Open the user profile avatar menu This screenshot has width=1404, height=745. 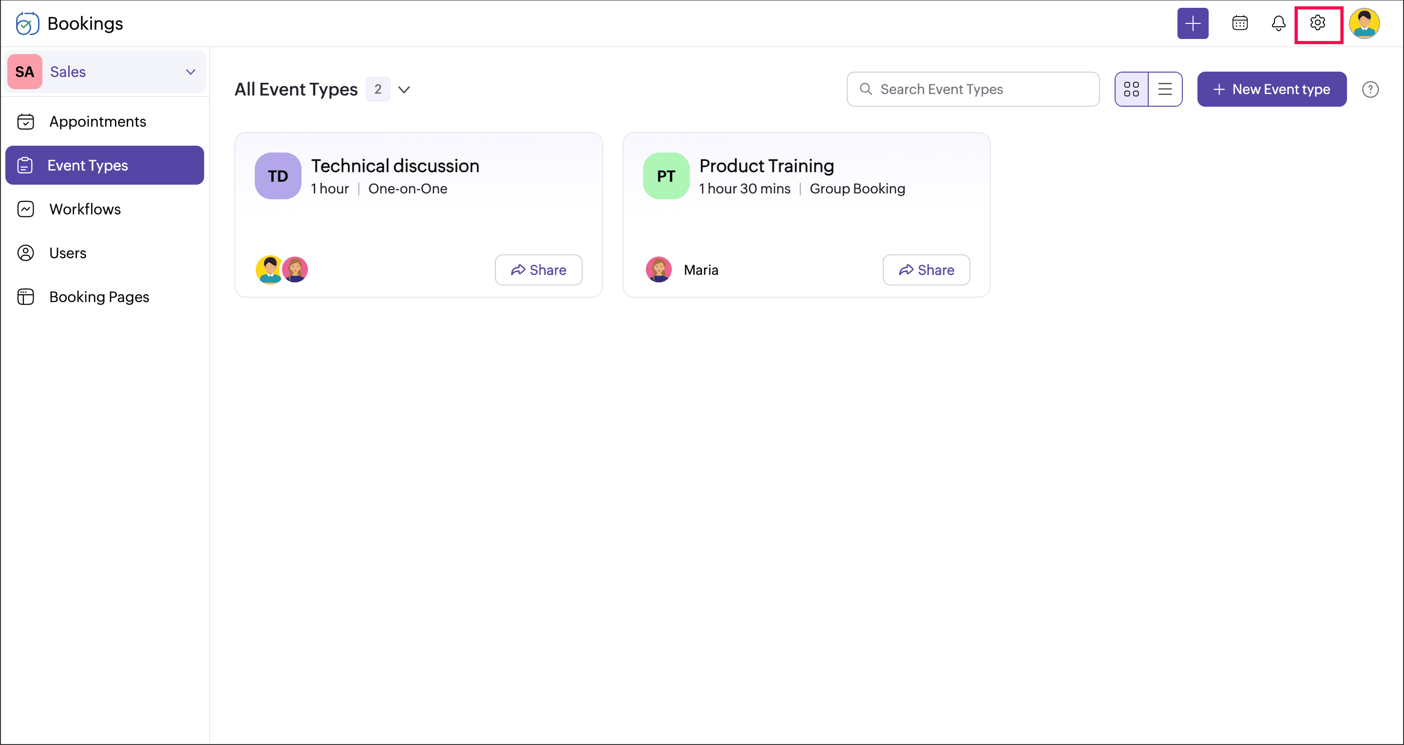[1364, 23]
